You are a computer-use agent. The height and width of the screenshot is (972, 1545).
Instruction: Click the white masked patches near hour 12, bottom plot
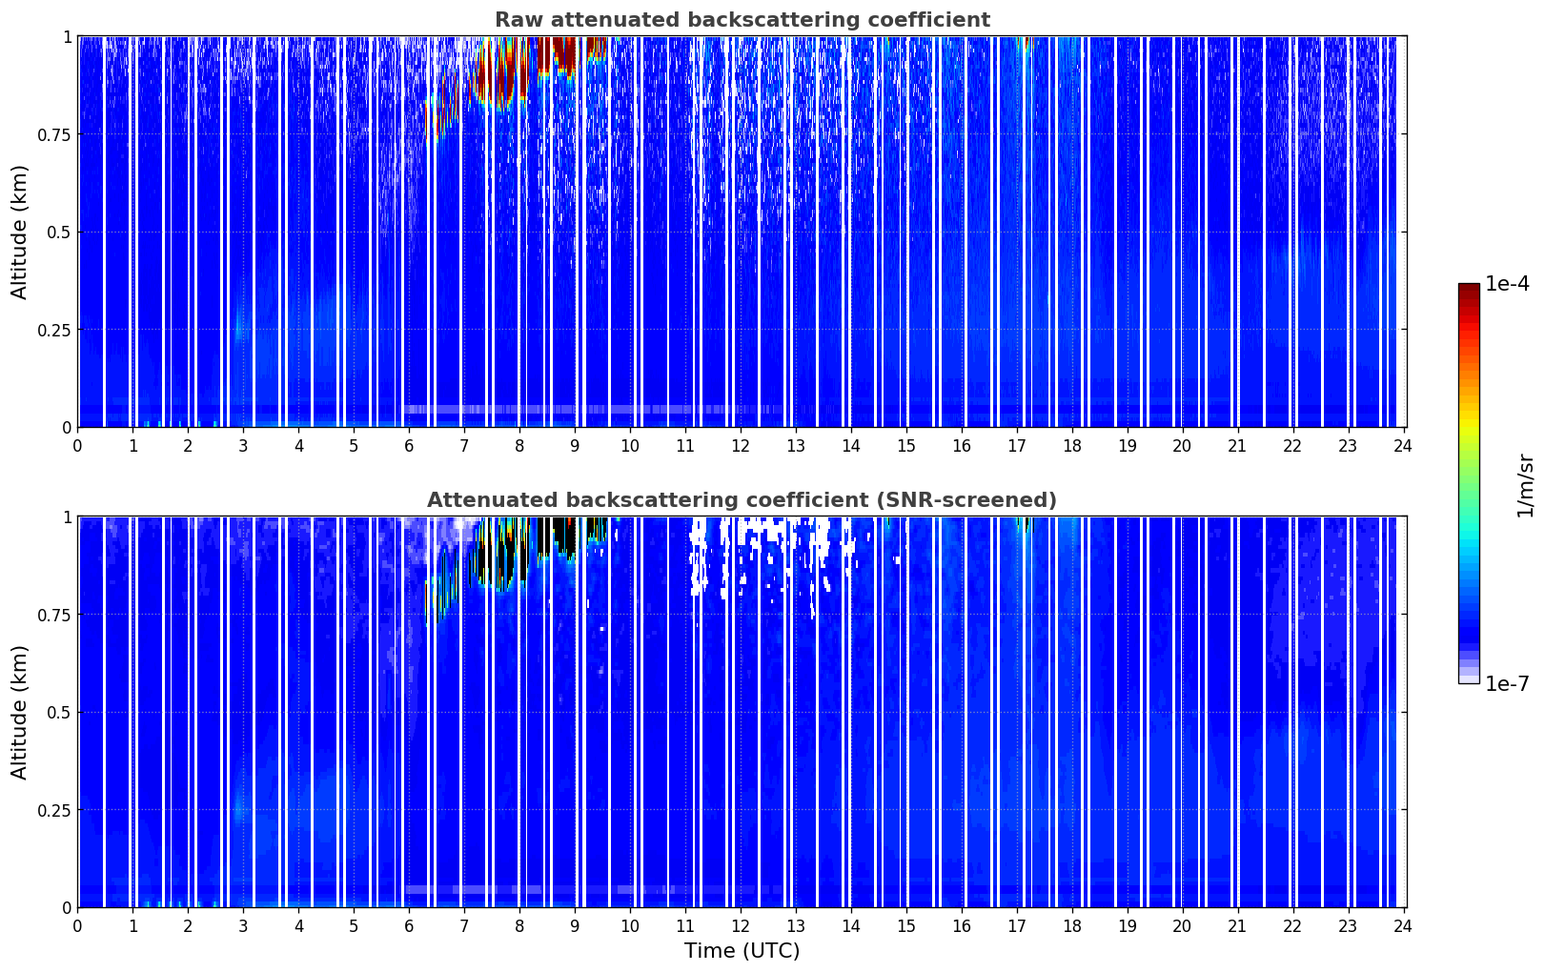pyautogui.click(x=739, y=553)
